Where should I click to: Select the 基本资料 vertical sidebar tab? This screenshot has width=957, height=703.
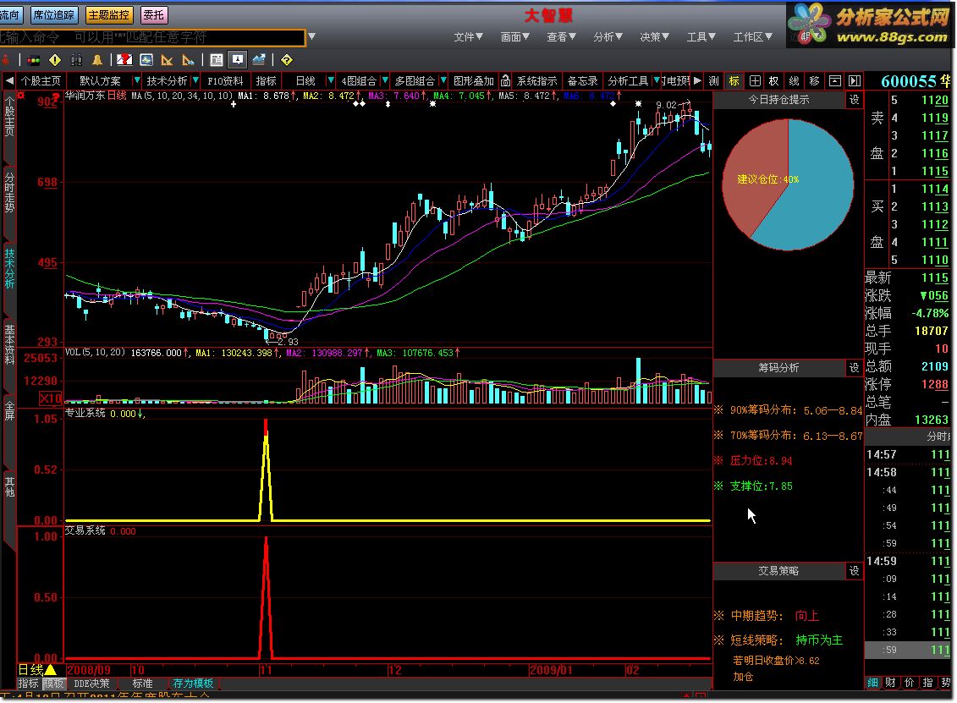(x=9, y=345)
